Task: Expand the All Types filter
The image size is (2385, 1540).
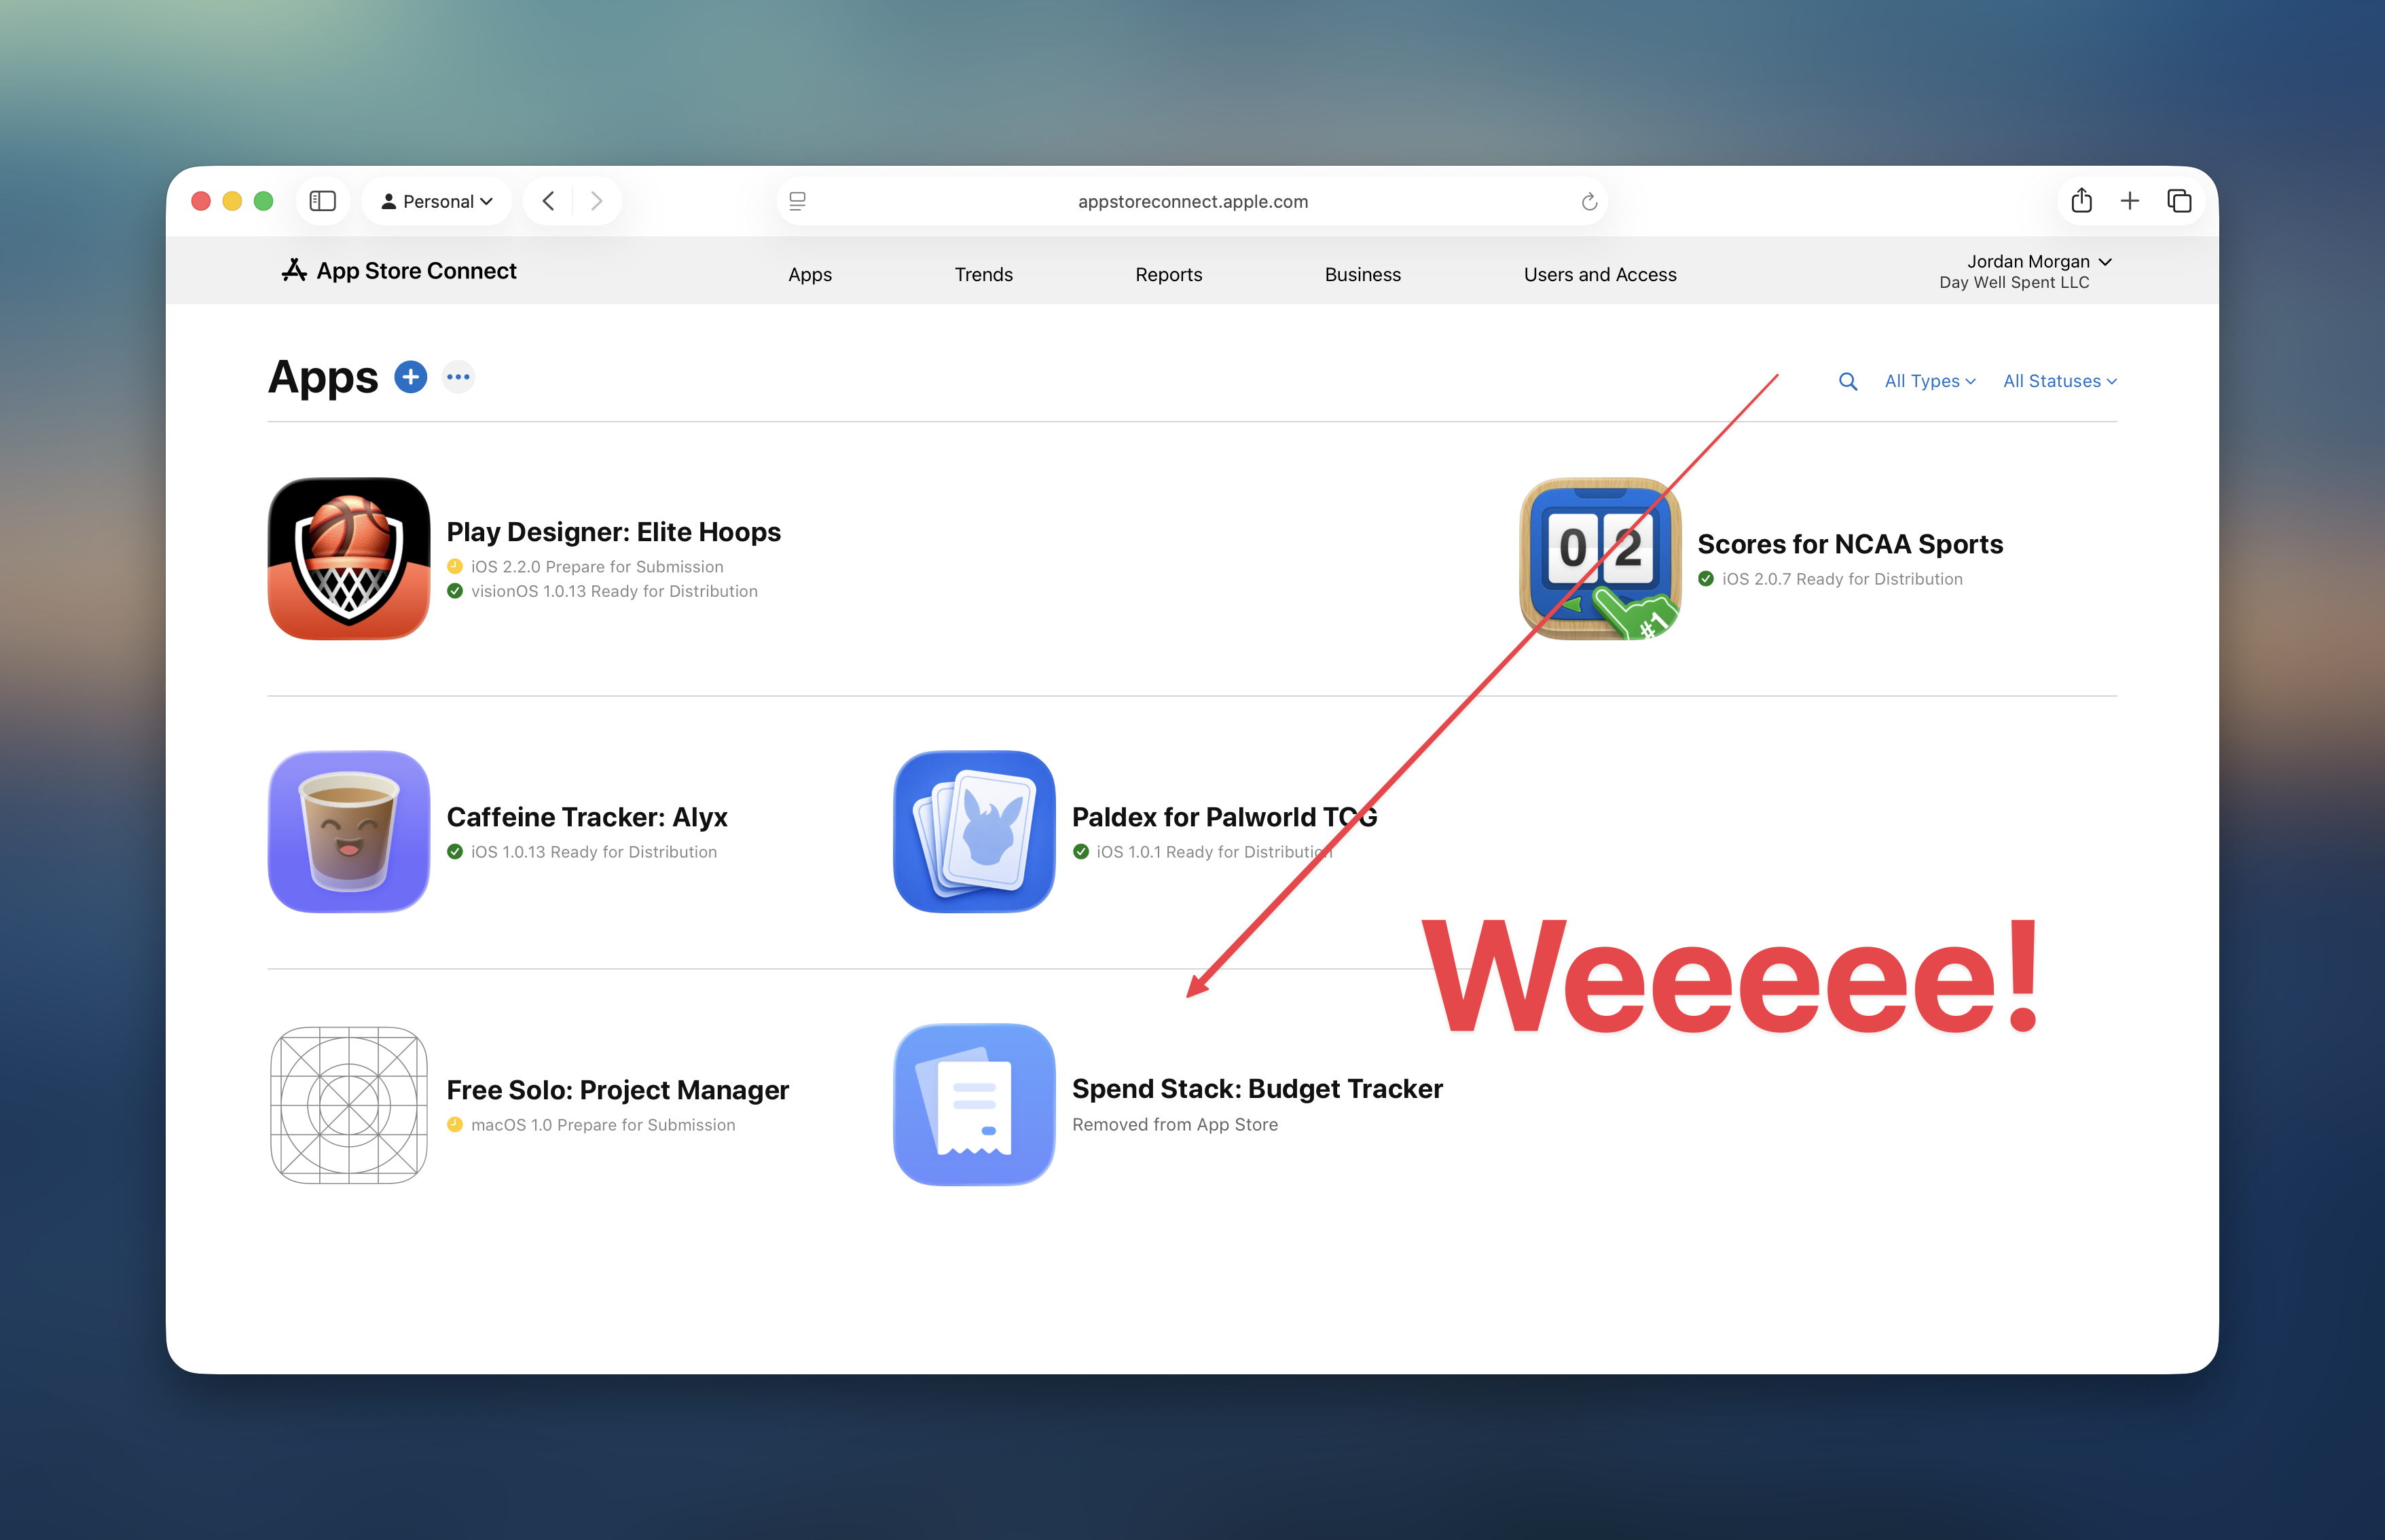Action: 1929,381
